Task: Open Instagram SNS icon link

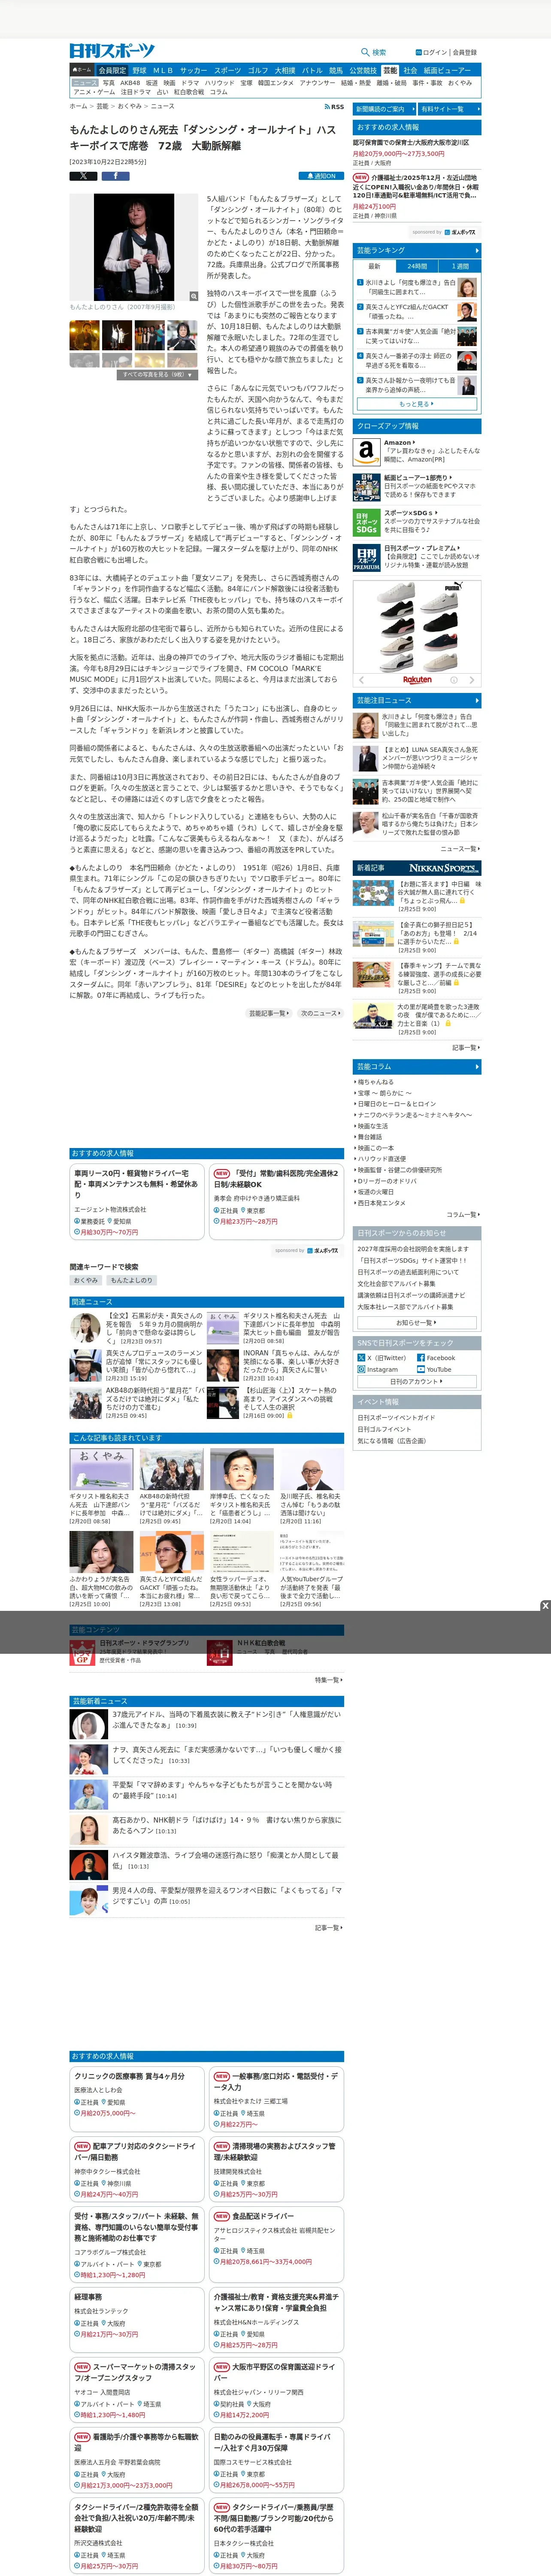Action: pyautogui.click(x=362, y=1370)
